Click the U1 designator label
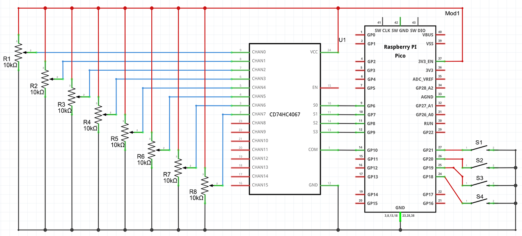This screenshot has height=236, width=522. coord(343,39)
